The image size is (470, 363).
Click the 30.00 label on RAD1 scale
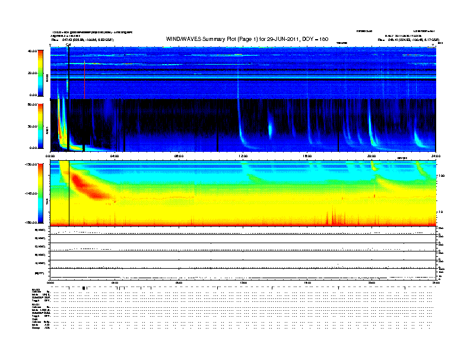[32, 126]
